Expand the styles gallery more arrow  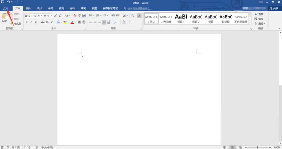click(250, 22)
